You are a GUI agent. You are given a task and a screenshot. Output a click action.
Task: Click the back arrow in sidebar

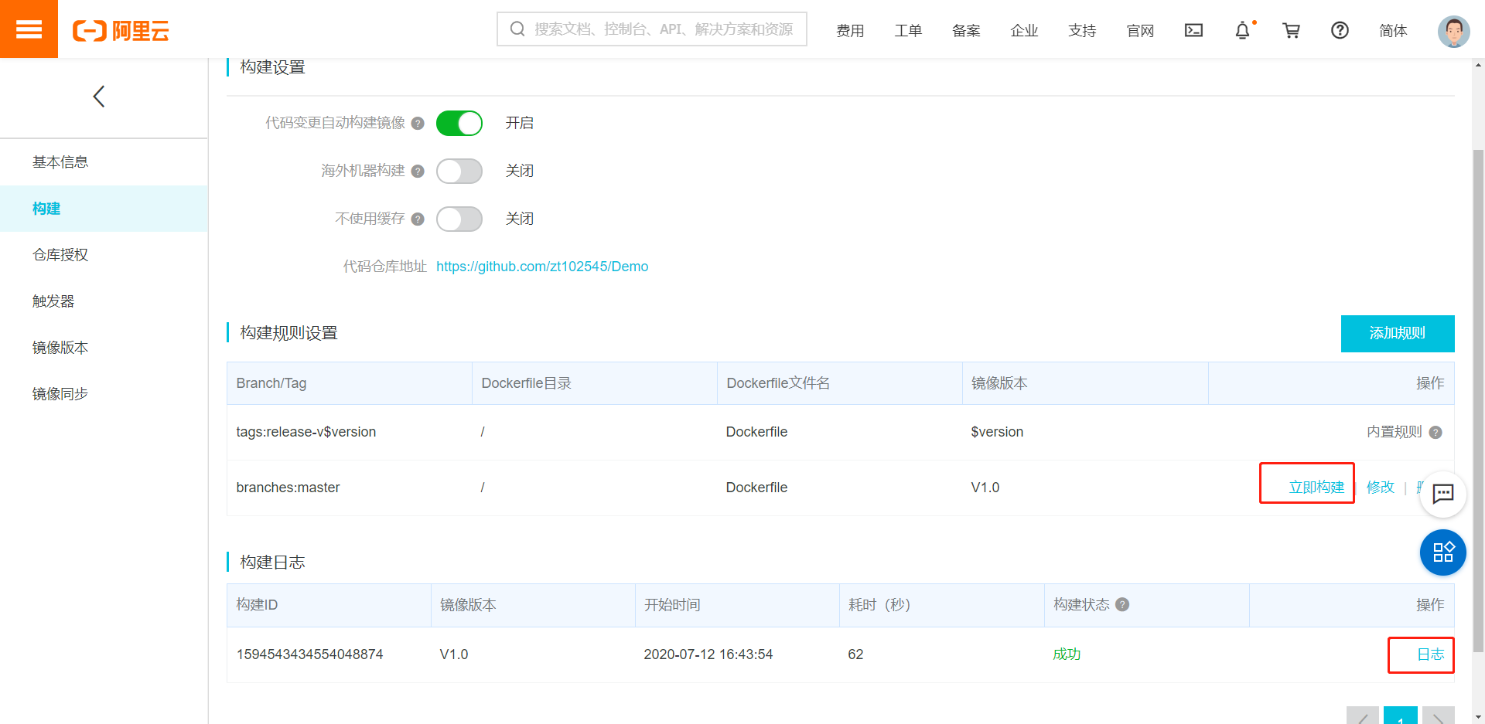(x=99, y=97)
